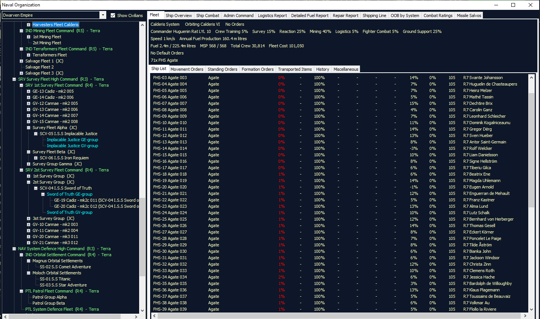Screen dimensions: 540x319
Task: Select SS-02 S.S Comet Adventure
Action: click(65, 267)
